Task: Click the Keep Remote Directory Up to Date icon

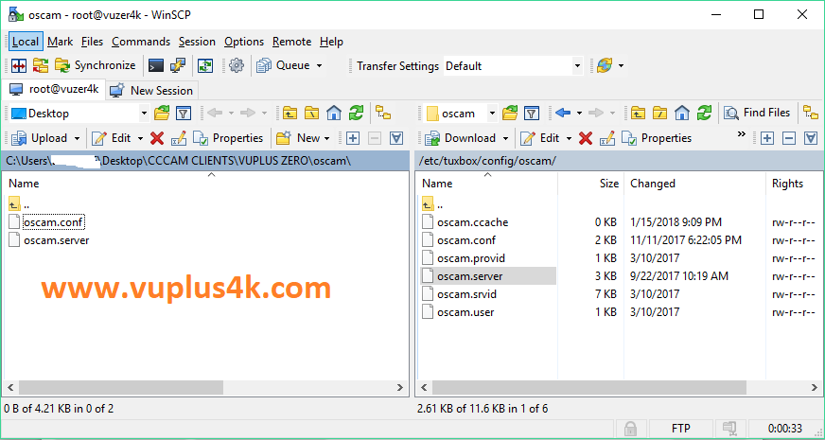Action: click(205, 66)
